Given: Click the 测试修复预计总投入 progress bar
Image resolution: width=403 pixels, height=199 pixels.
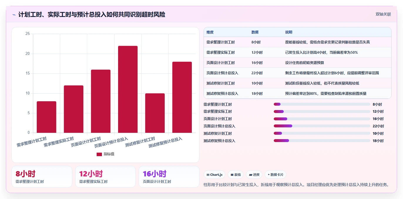Looking at the screenshot, I should (x=322, y=141).
